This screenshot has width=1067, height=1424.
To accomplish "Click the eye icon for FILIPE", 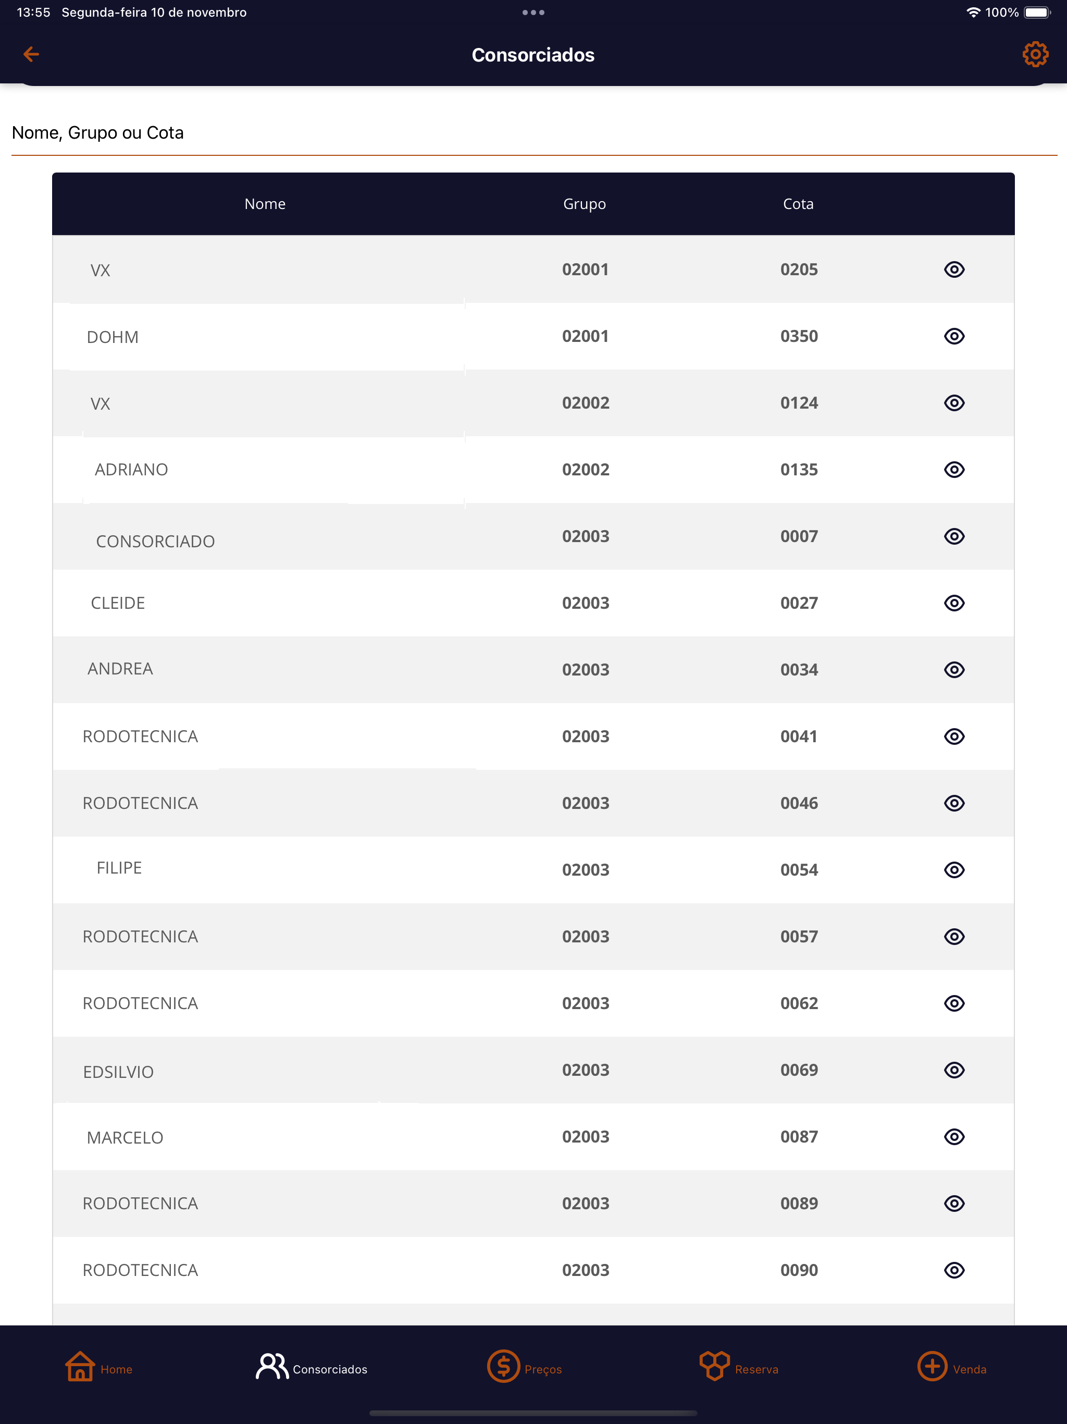I will 954,870.
